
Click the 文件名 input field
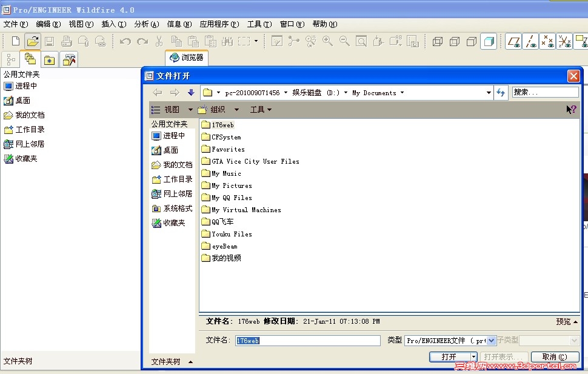[x=308, y=341]
